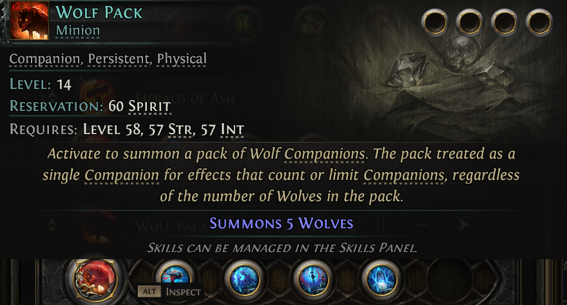The height and width of the screenshot is (305, 567).
Task: Select the third blue skill gem in the skill bar
Action: point(312,280)
